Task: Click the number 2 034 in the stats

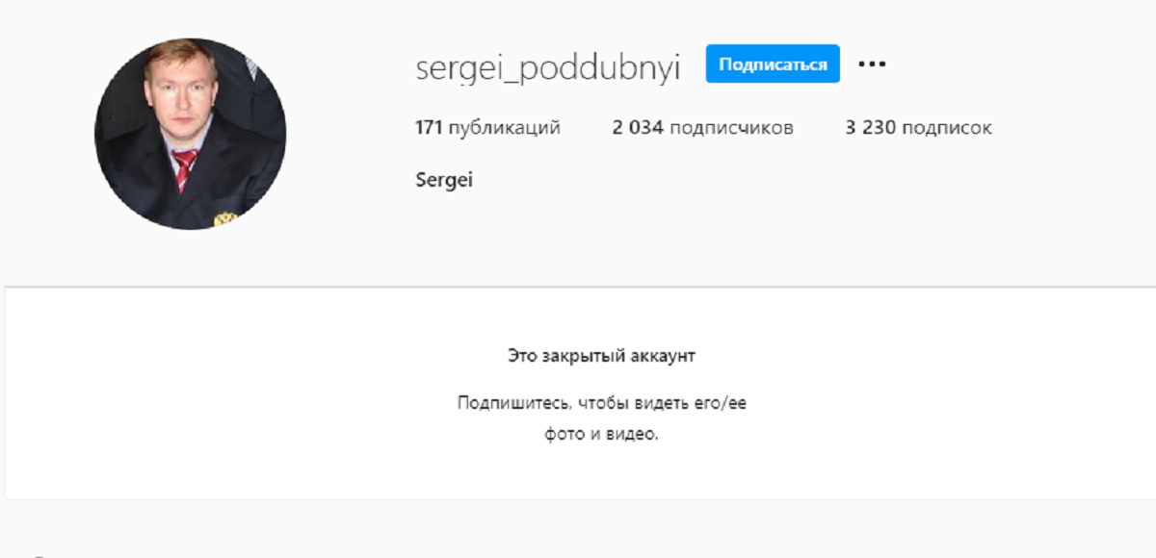Action: coord(638,128)
